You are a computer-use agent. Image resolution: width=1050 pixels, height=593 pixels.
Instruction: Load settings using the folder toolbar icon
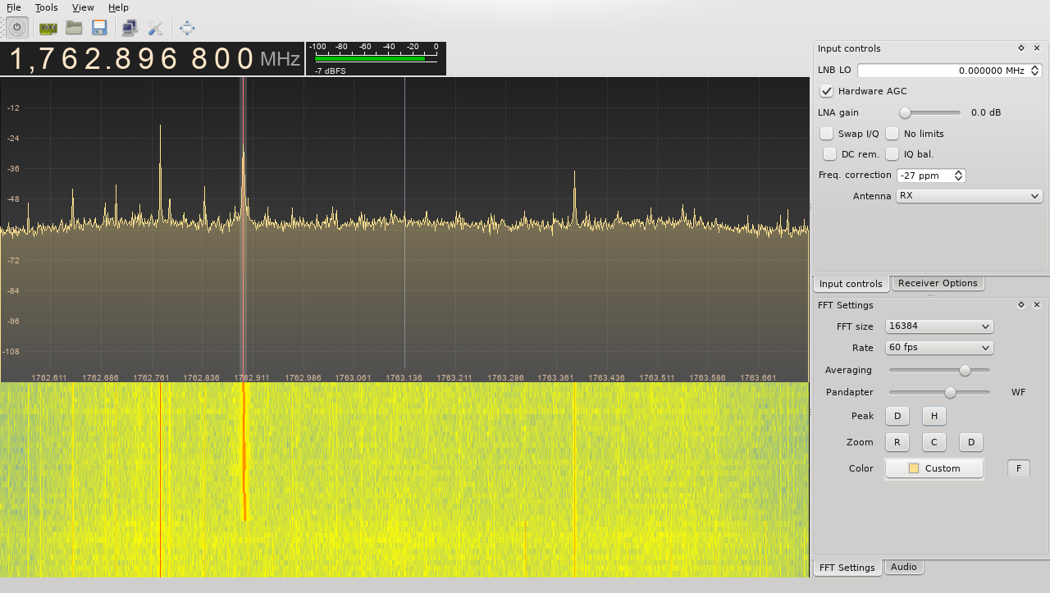pyautogui.click(x=73, y=27)
